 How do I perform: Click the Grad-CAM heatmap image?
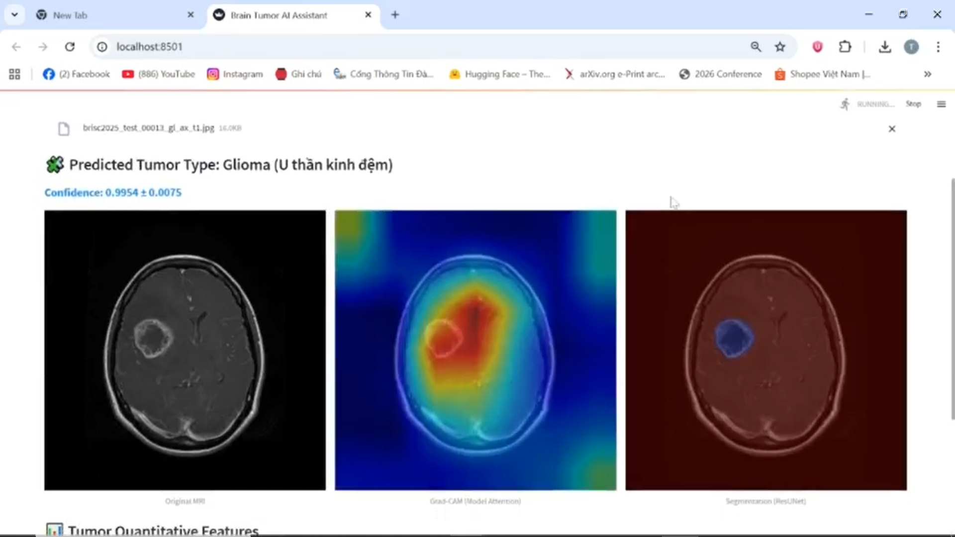click(x=475, y=350)
